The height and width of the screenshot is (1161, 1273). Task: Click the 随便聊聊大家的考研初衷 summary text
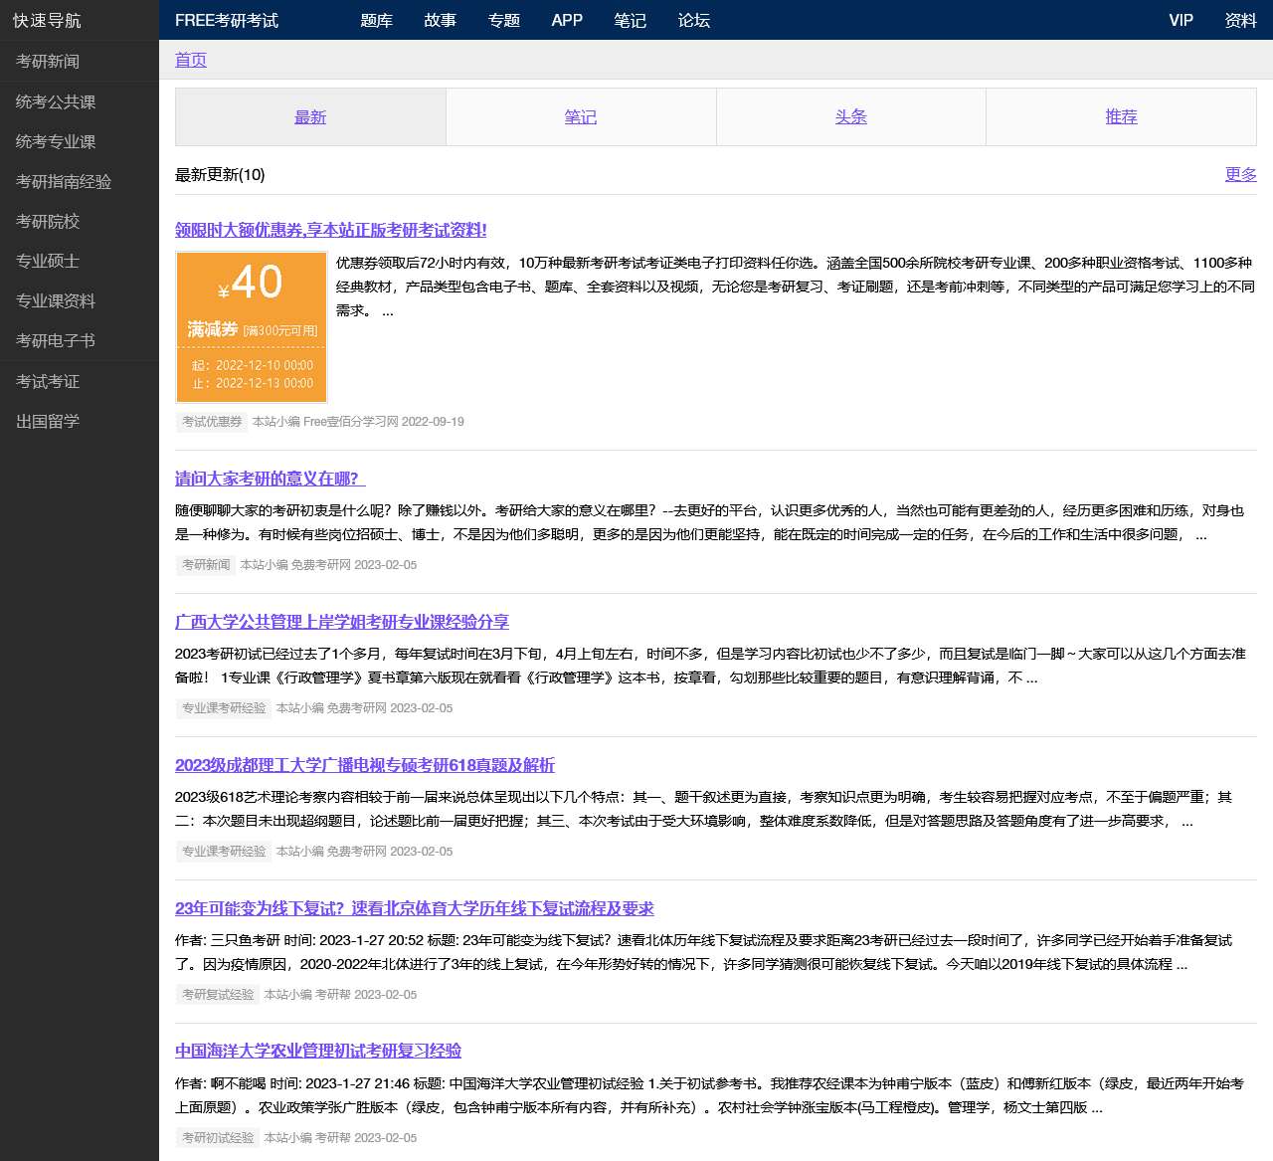(710, 522)
